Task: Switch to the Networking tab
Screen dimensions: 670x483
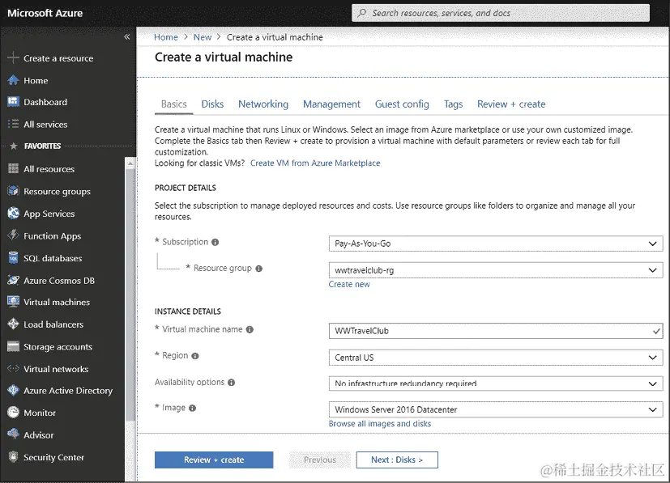Action: 263,104
